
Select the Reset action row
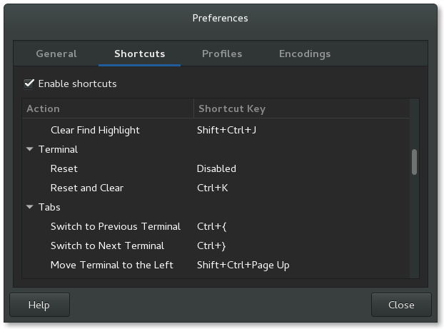[x=64, y=169]
